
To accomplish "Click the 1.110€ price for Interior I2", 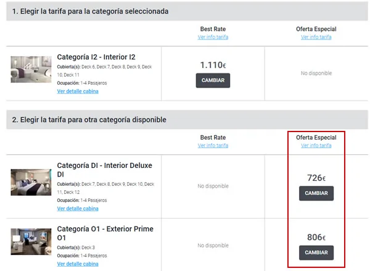I will 213,65.
